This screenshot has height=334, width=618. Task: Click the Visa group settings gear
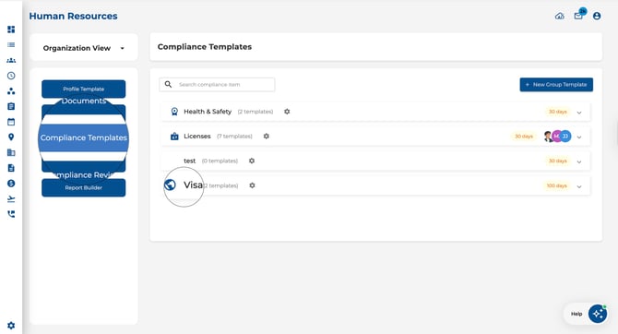click(x=252, y=185)
